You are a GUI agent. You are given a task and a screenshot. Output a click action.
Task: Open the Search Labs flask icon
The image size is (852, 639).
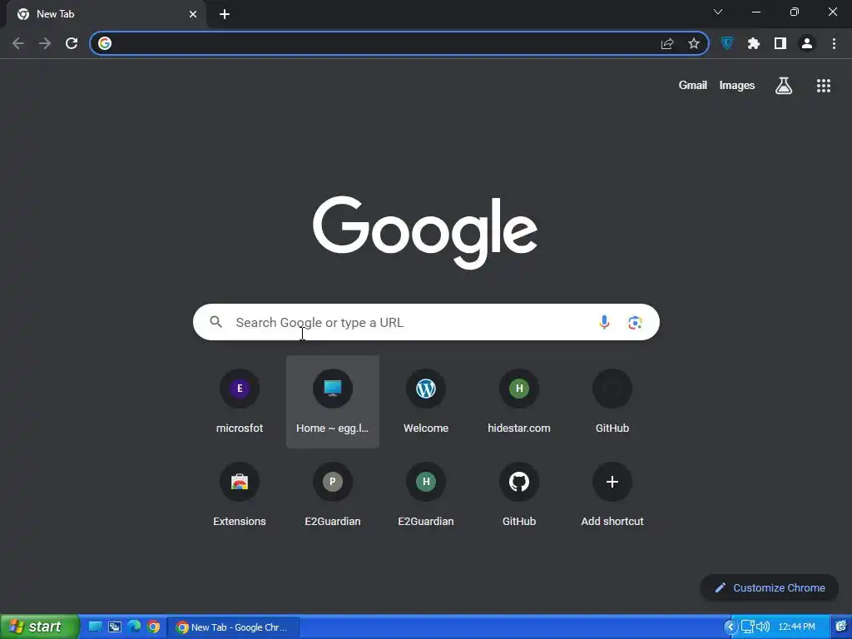click(x=784, y=86)
